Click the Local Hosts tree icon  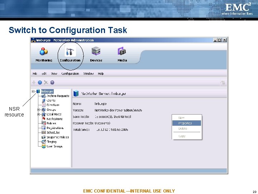tap(44, 114)
